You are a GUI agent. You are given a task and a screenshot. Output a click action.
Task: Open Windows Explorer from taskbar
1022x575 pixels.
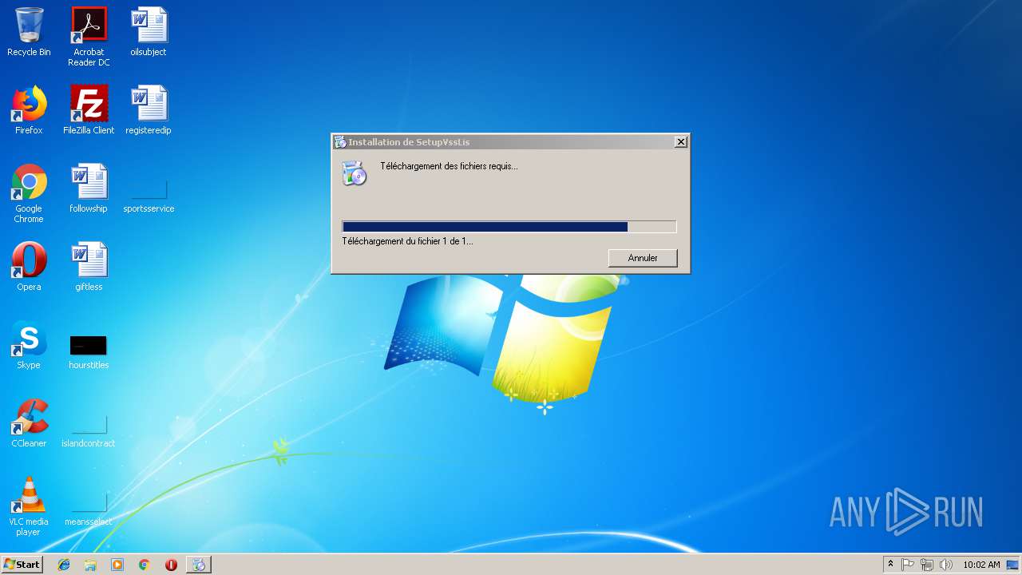tap(90, 565)
